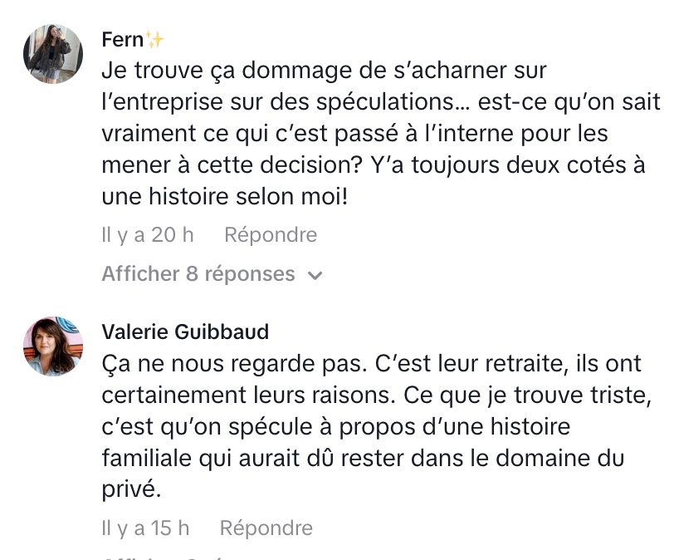Expand the partially visible replies under Valerie's comment
This screenshot has height=560, width=674.
(x=166, y=557)
